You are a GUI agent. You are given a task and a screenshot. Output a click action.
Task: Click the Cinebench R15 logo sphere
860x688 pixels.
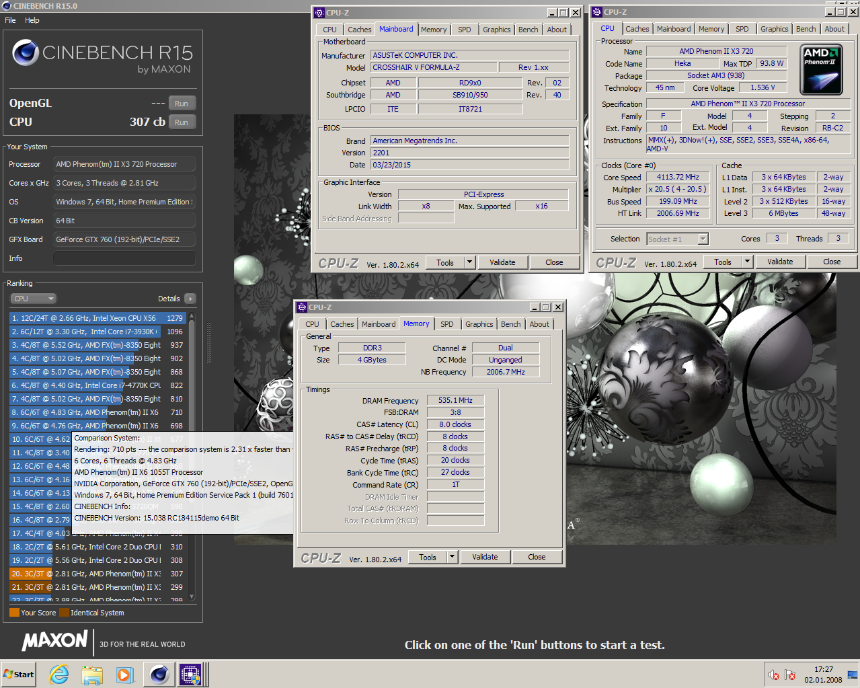click(x=26, y=52)
